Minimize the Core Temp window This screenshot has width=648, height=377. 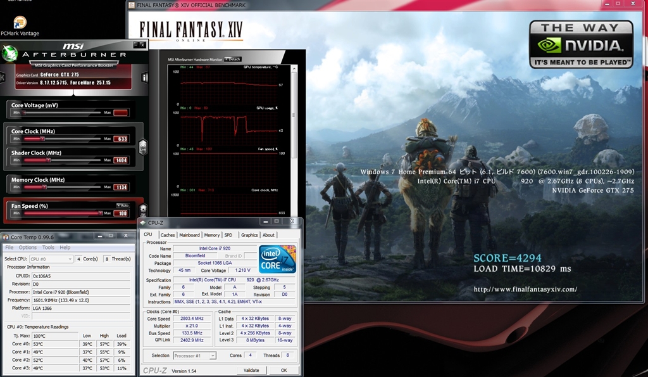(99, 236)
